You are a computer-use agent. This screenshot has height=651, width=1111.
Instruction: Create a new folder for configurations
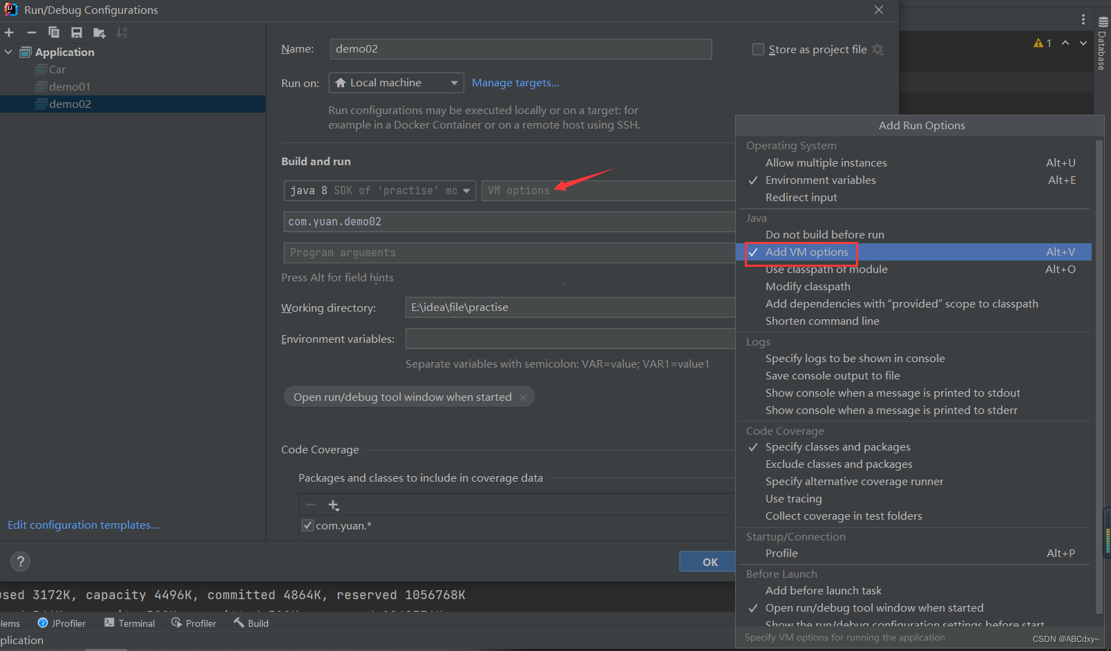coord(98,32)
